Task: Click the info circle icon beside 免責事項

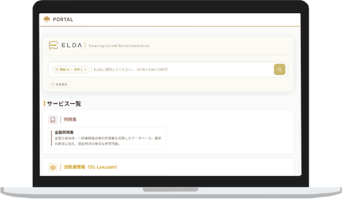Action: [53, 84]
